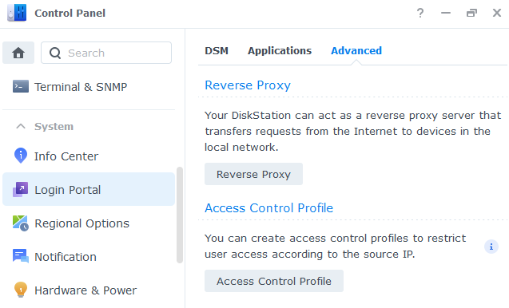Image resolution: width=509 pixels, height=308 pixels.
Task: Open the help question mark icon
Action: pos(420,13)
